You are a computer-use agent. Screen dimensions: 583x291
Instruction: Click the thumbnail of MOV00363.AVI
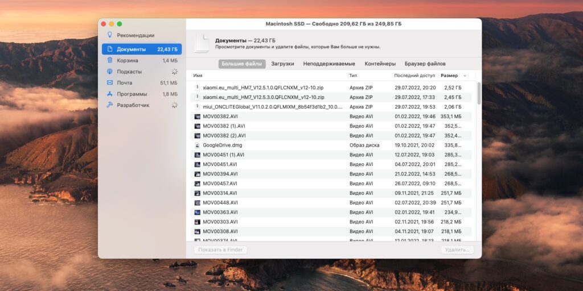pyautogui.click(x=198, y=213)
